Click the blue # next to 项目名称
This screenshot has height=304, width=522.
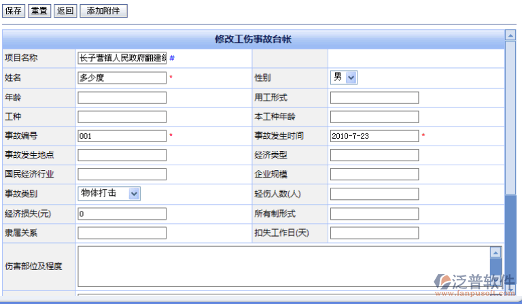172,58
